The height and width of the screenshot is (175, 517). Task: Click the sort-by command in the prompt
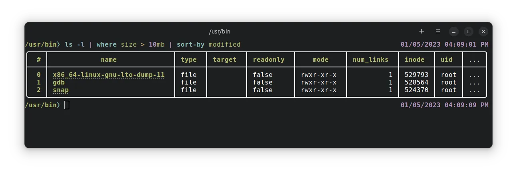[191, 44]
